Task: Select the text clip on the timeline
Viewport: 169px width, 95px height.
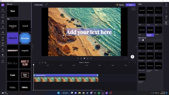Action: (x=66, y=75)
